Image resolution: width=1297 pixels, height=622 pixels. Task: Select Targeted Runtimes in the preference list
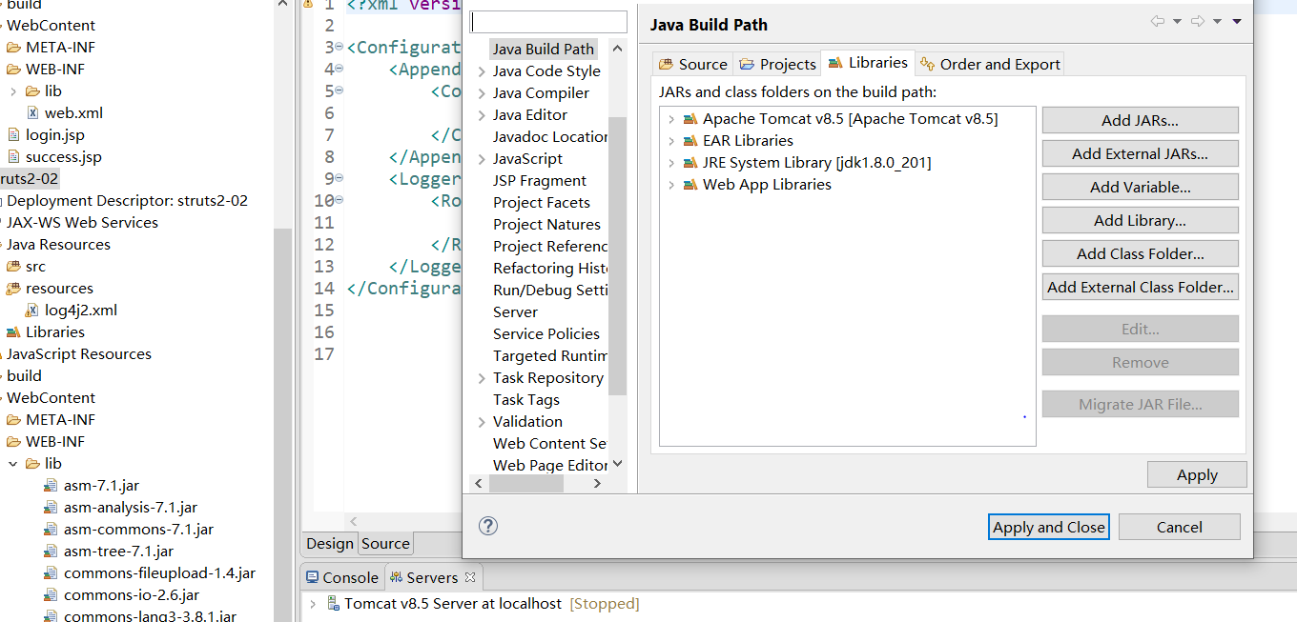[550, 355]
